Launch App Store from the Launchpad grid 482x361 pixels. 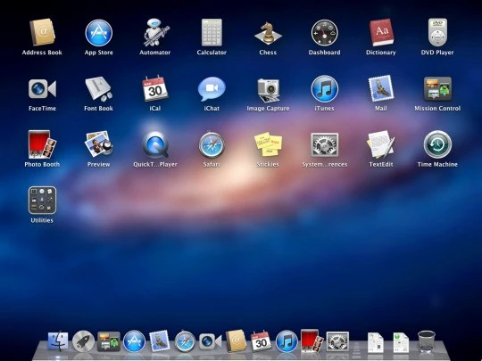[x=99, y=33]
